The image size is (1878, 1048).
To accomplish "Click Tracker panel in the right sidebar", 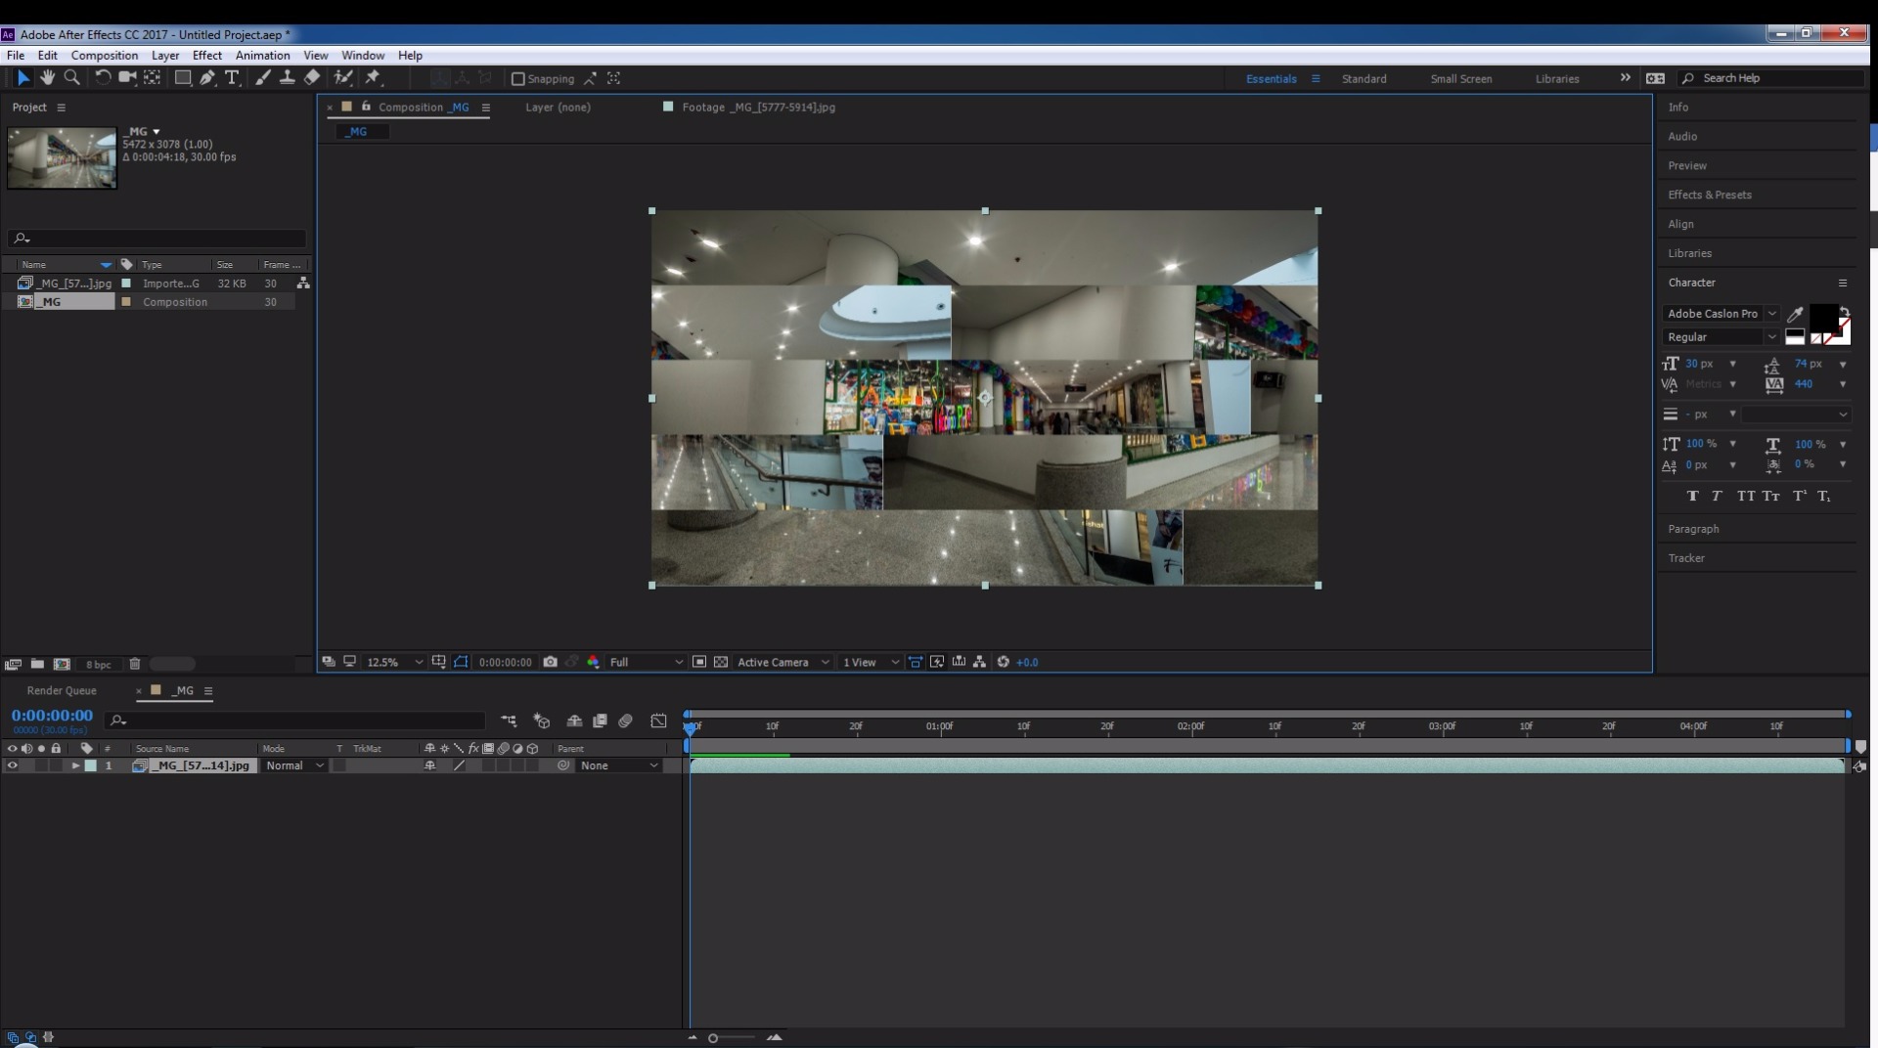I will pyautogui.click(x=1686, y=558).
